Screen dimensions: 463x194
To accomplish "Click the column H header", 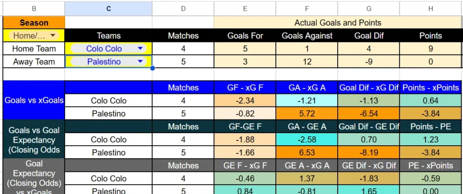I will tap(431, 8).
